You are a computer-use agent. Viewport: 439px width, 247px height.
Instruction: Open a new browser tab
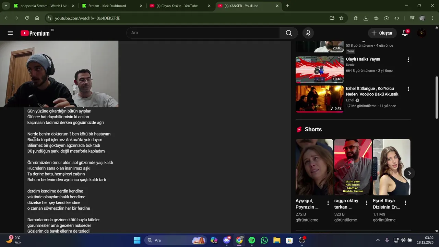[287, 6]
